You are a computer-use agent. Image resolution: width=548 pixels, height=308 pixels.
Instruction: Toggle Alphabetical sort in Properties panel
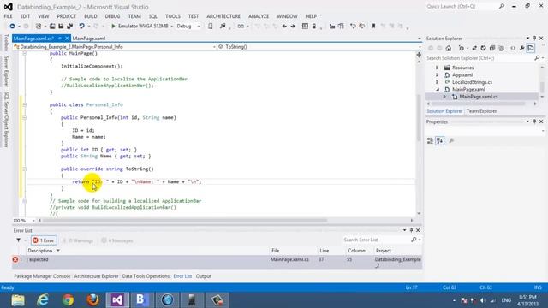pos(440,140)
